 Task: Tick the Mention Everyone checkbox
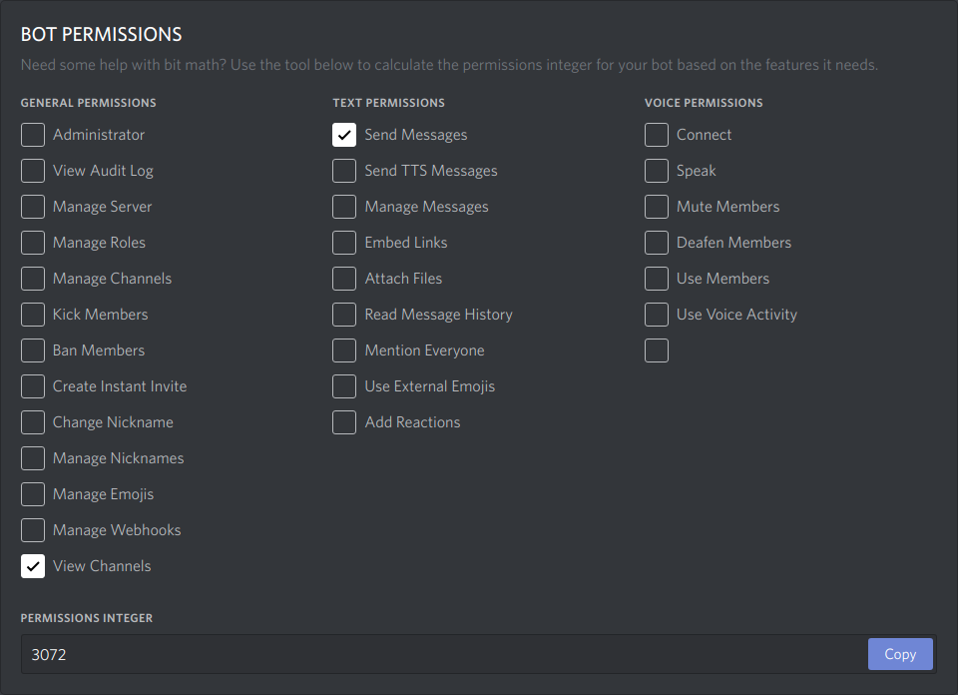344,350
